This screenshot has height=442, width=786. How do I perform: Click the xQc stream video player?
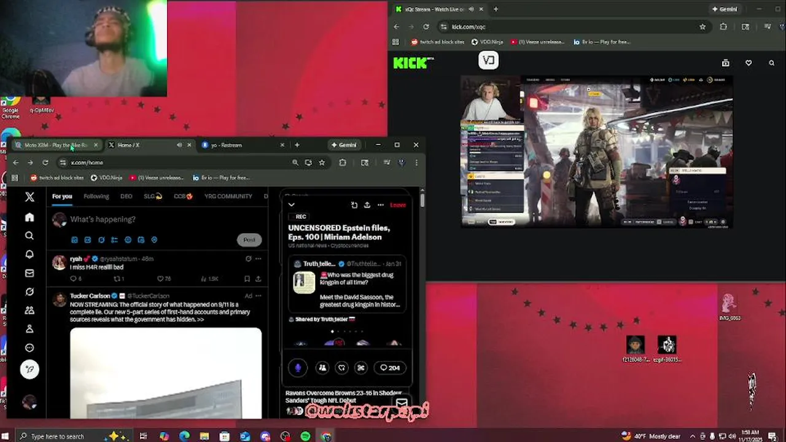(596, 152)
